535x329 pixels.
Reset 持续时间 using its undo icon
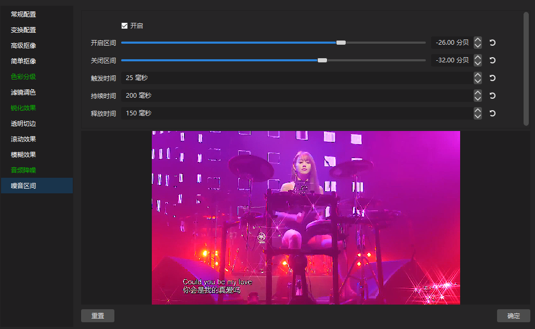(x=492, y=96)
